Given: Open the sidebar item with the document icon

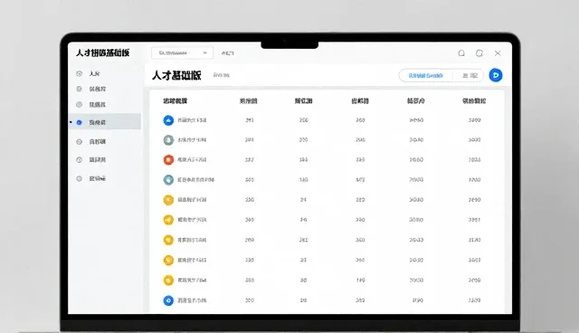Looking at the screenshot, I should click(91, 89).
